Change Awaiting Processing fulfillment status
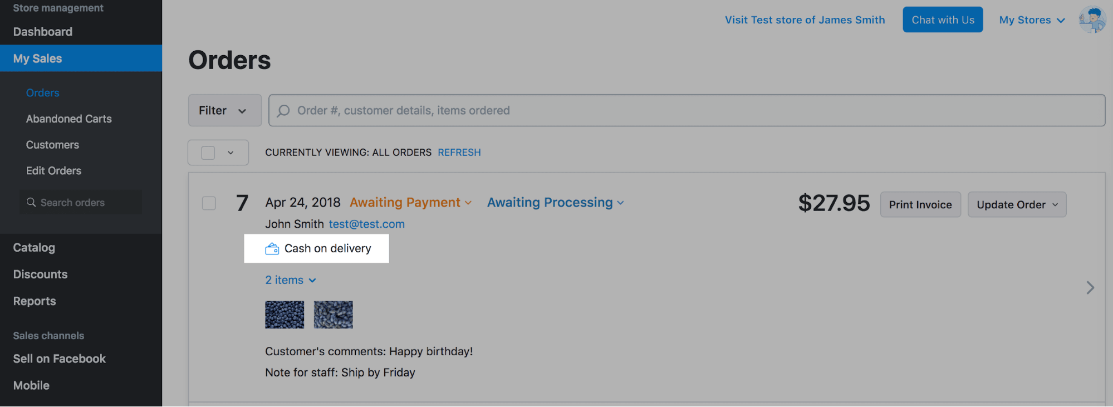 (x=555, y=203)
